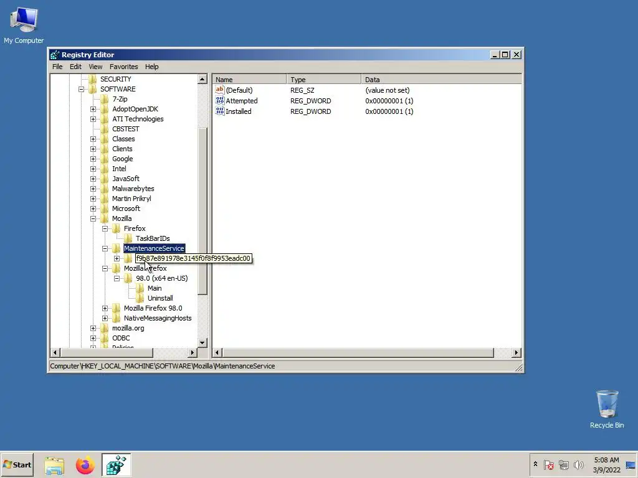Select the Firefox key under Mozilla
Image resolution: width=638 pixels, height=478 pixels.
point(135,228)
